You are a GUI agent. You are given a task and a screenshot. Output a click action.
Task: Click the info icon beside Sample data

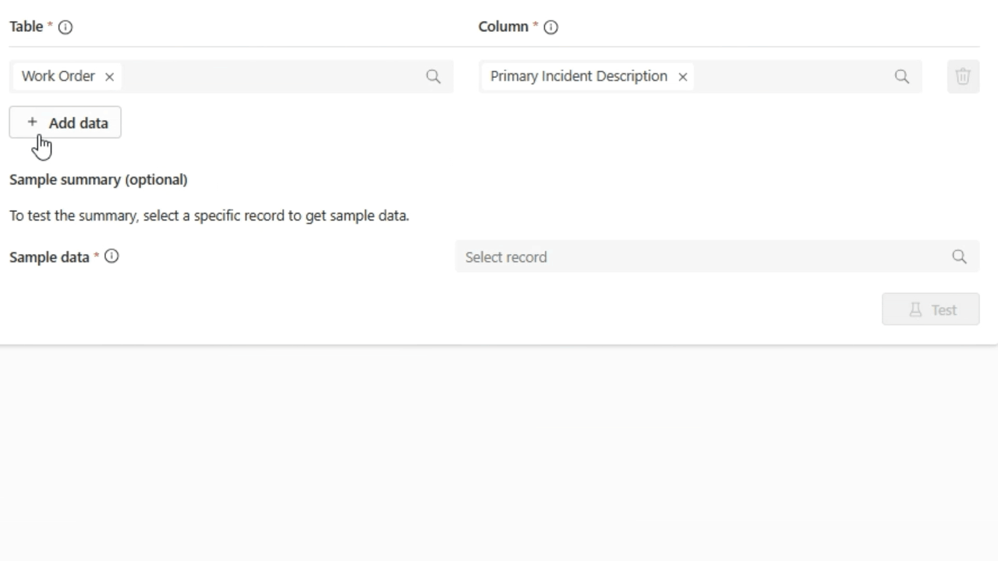pyautogui.click(x=111, y=256)
